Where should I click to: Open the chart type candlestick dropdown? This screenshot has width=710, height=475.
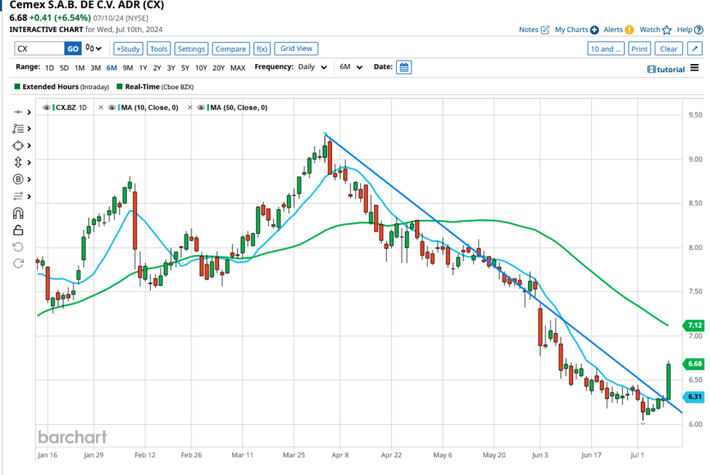pyautogui.click(x=93, y=49)
